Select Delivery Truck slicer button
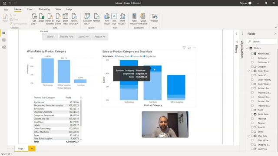This screenshot has width=278, height=156. tap(66, 36)
